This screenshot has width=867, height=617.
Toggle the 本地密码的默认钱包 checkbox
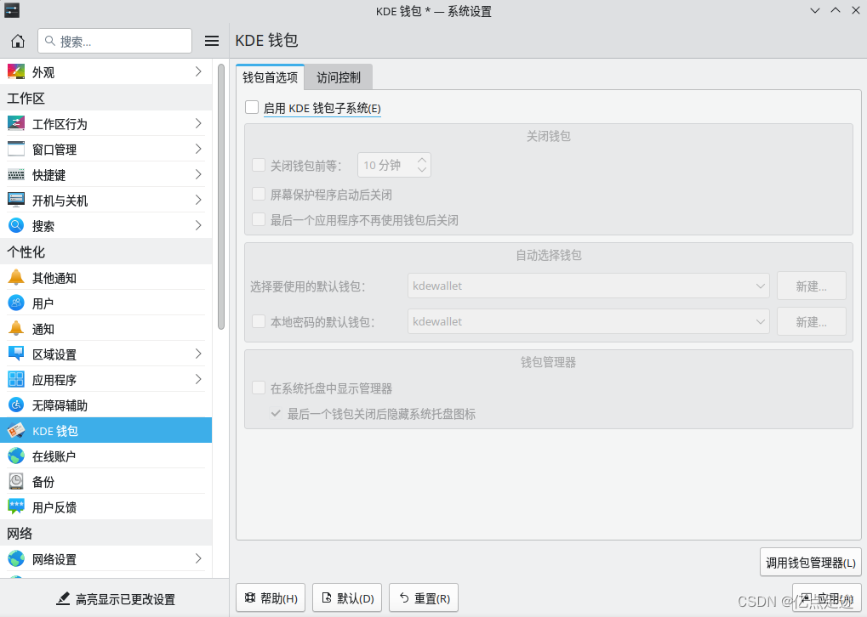pyautogui.click(x=258, y=321)
